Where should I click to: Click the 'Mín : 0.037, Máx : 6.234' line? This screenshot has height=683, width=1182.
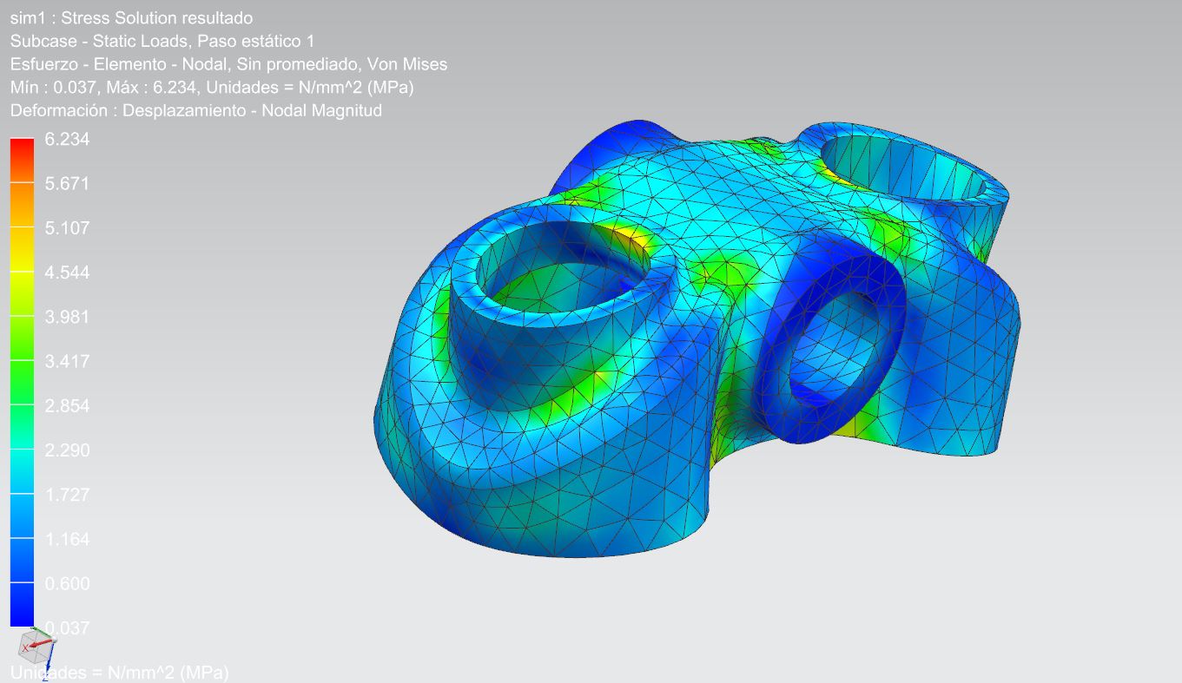click(211, 87)
